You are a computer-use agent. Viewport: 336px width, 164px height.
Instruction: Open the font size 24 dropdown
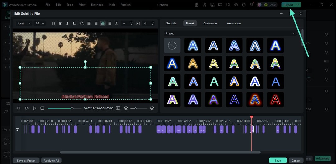point(40,24)
